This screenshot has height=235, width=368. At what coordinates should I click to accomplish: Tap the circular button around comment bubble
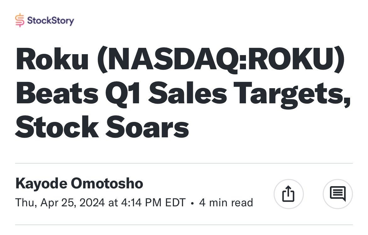click(x=338, y=194)
